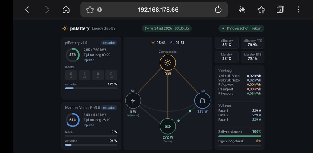
Task: Click the piBattery v1.0 card title
Action: tap(76, 43)
